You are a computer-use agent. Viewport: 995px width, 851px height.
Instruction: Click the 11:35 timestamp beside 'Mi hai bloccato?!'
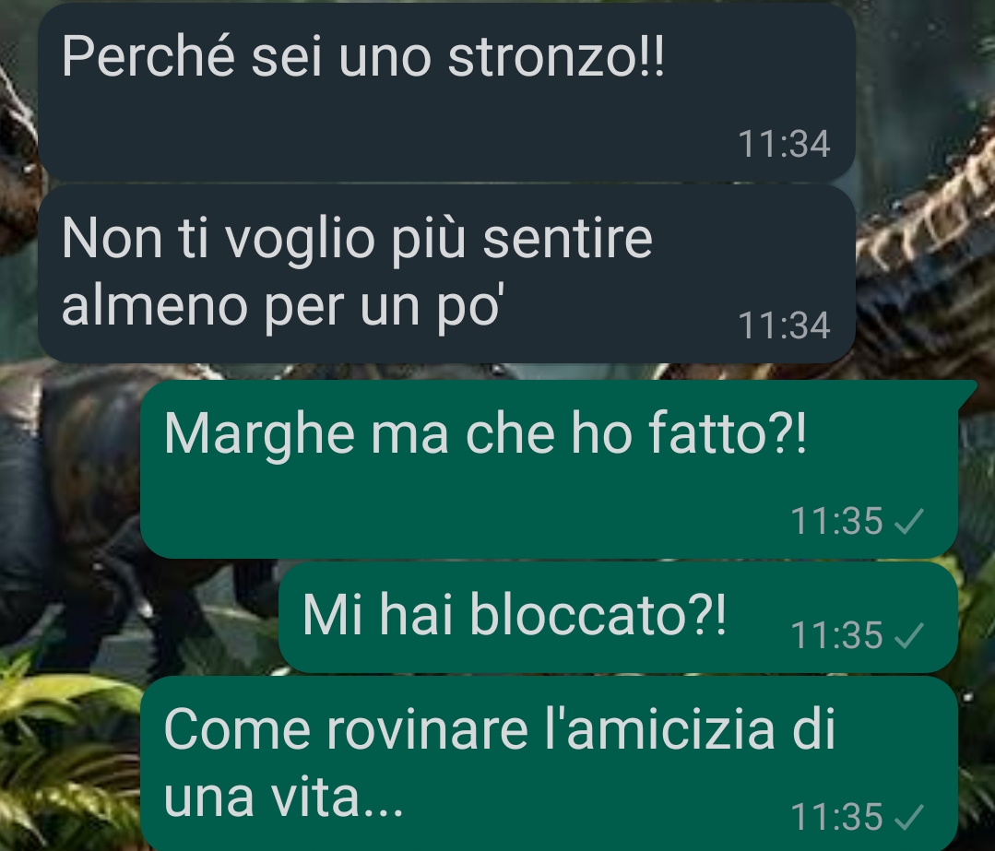[836, 635]
